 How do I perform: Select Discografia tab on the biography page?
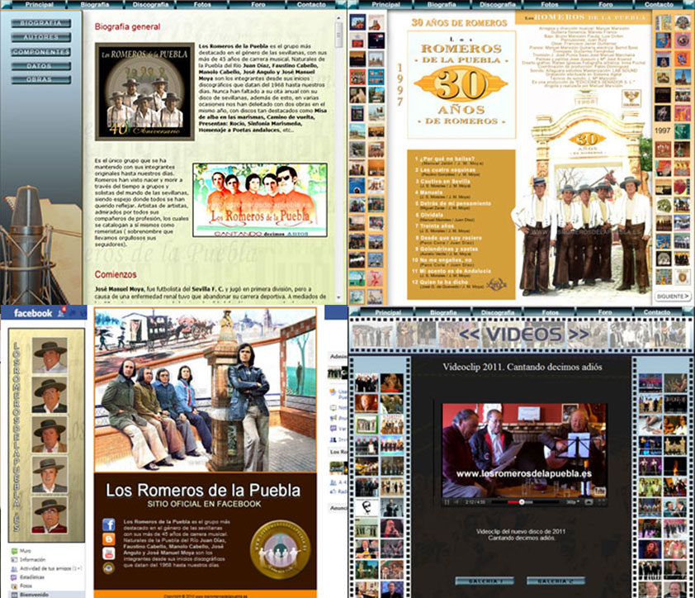[151, 4]
